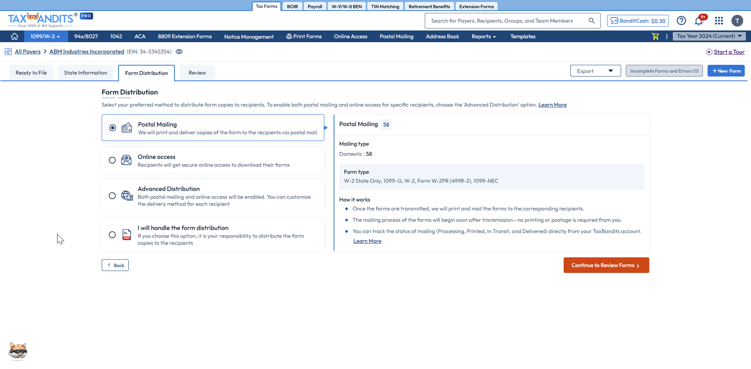
Task: Switch to the Ready to File tab
Action: point(31,73)
